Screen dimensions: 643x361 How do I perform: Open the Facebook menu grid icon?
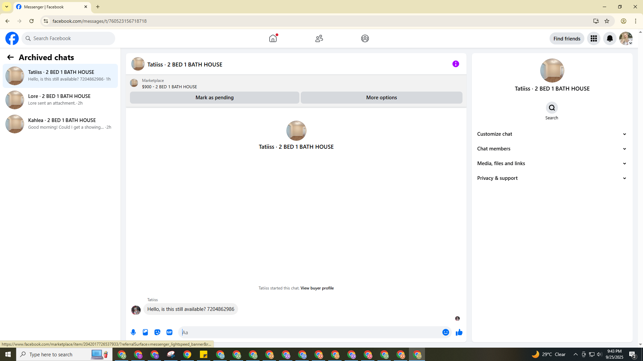pos(593,39)
